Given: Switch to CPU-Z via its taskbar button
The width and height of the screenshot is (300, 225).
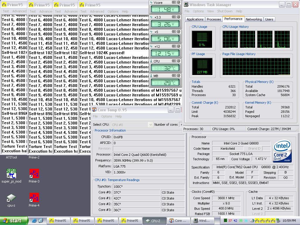Looking at the screenshot, I should click(154, 221).
